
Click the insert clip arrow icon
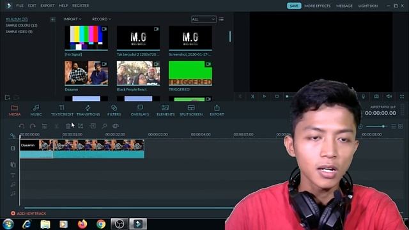(93, 126)
